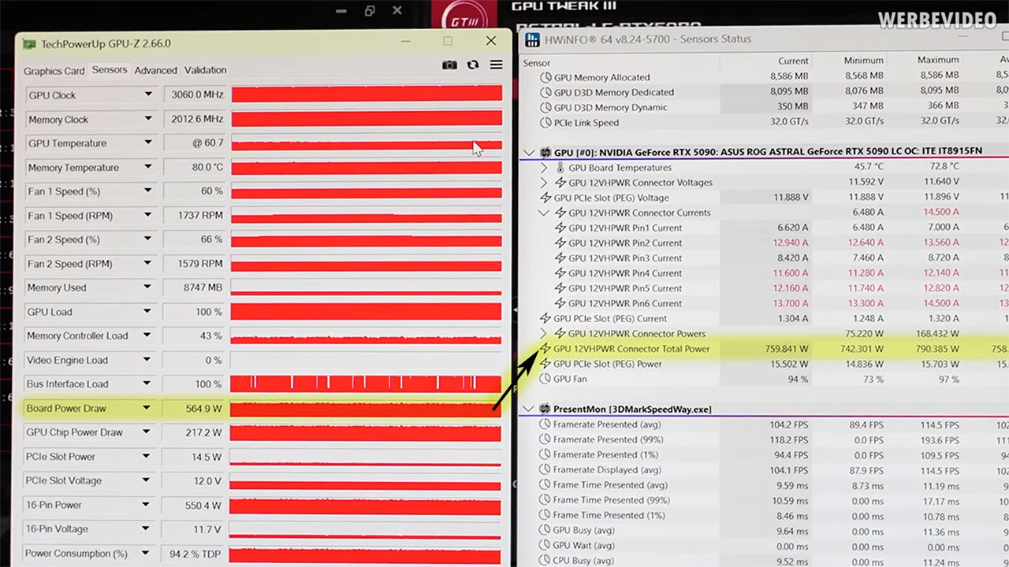The image size is (1009, 567).
Task: Click the Frame Time Presented (avg) icon
Action: coord(545,485)
